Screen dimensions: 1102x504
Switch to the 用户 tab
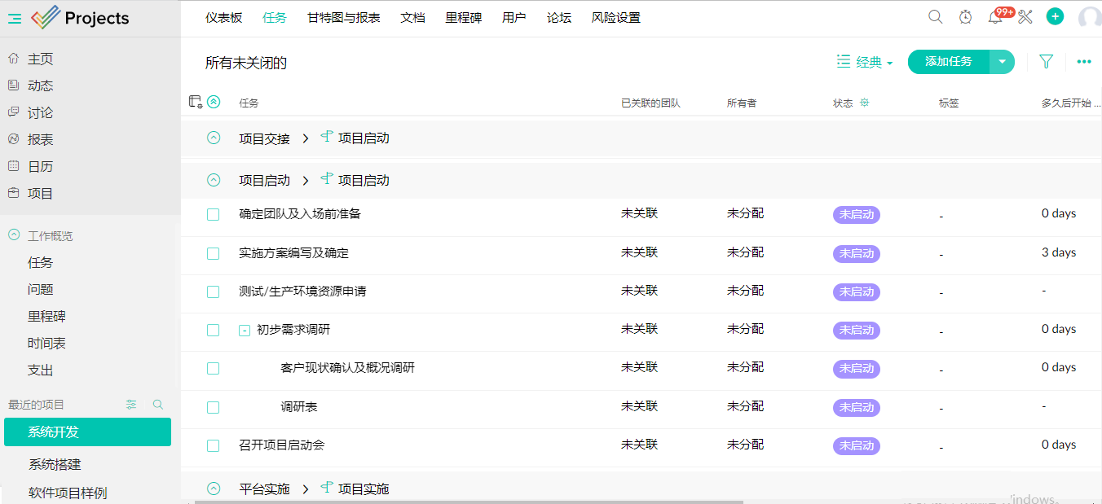(514, 18)
